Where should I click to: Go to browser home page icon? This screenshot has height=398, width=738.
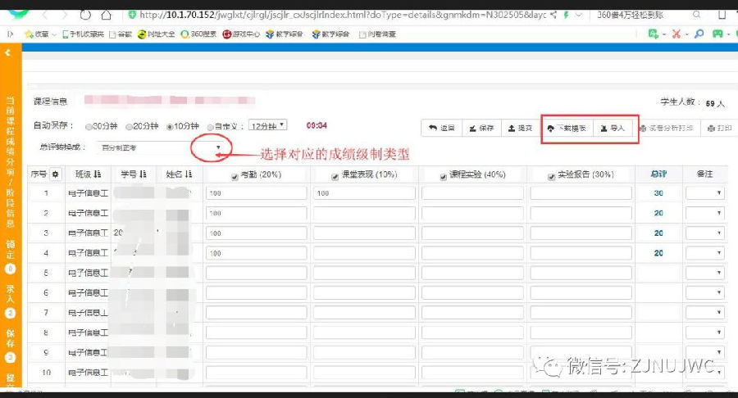[107, 15]
